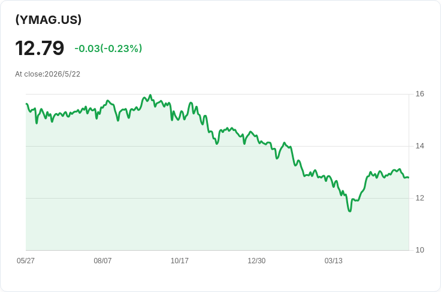441x292 pixels.
Task: Select the 12.79 current price value
Action: [x=40, y=48]
